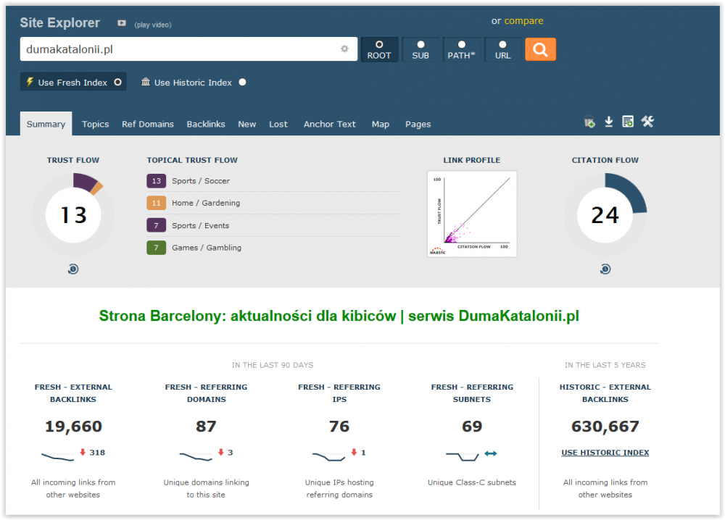The width and height of the screenshot is (725, 520).
Task: Open the Summary tab
Action: [46, 124]
